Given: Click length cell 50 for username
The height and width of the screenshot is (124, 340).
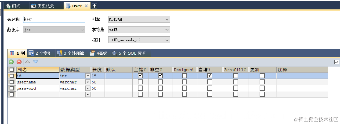Looking at the screenshot, I should (x=98, y=82).
